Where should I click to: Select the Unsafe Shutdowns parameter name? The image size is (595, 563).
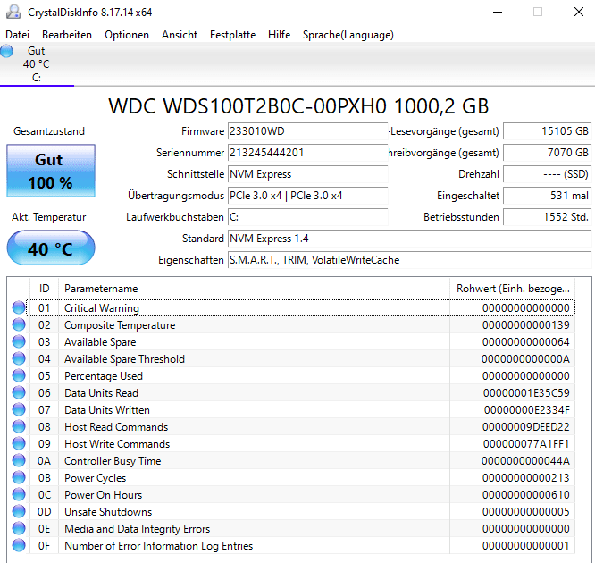pos(108,512)
